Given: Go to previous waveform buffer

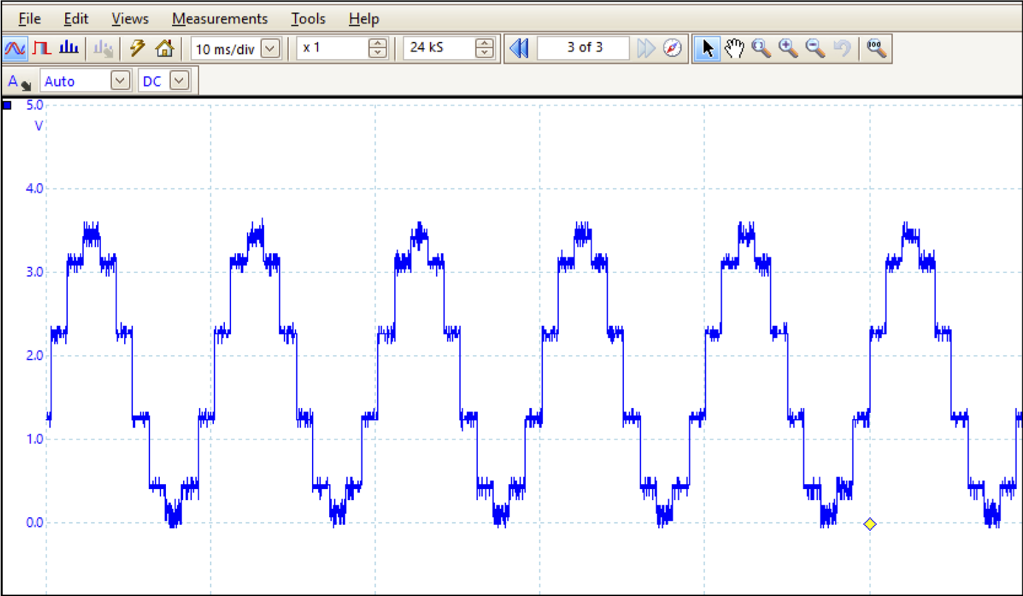Looking at the screenshot, I should click(519, 48).
